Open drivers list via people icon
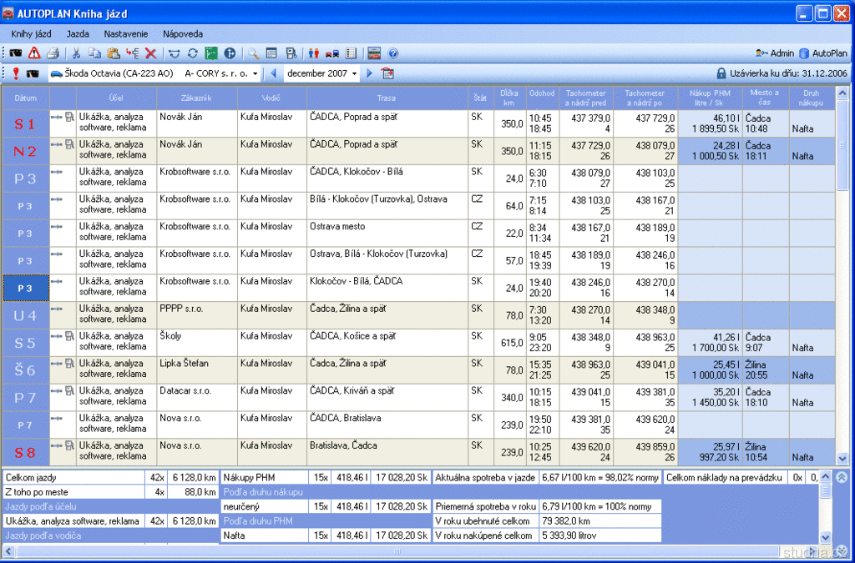The image size is (855, 563). [x=314, y=53]
